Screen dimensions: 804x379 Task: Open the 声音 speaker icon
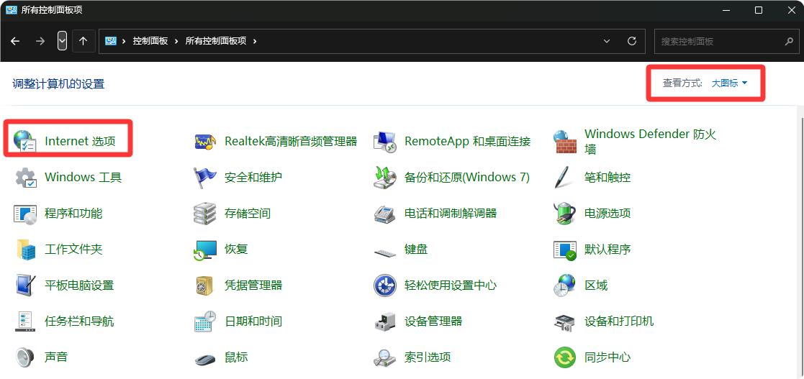click(x=25, y=357)
